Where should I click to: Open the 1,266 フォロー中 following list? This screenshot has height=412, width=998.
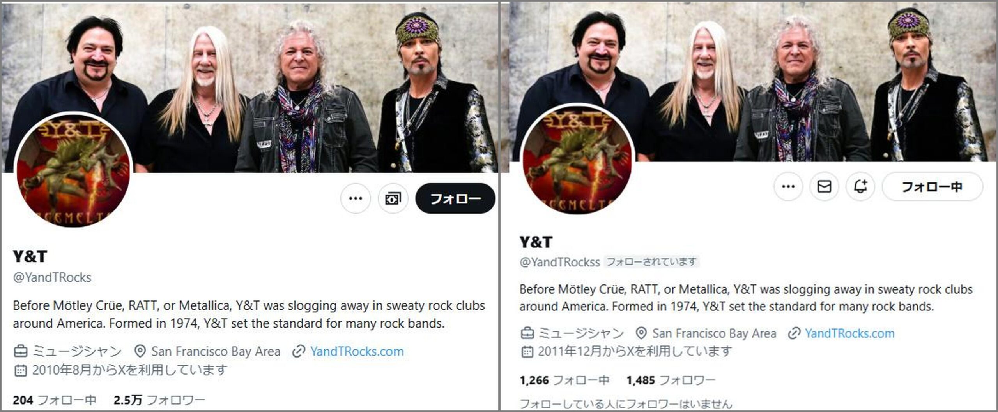pos(564,380)
